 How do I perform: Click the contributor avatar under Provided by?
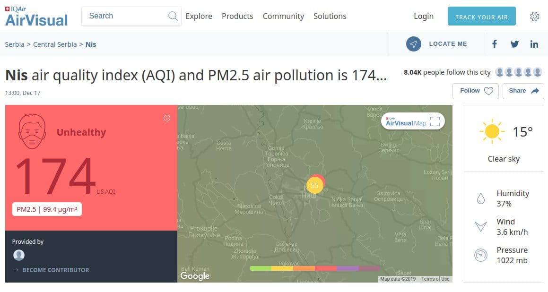[19, 255]
